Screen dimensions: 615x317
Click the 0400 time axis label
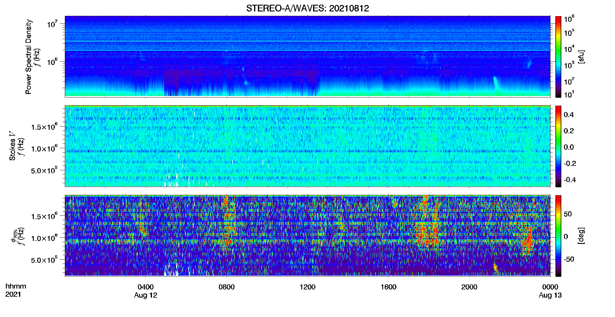click(x=146, y=287)
